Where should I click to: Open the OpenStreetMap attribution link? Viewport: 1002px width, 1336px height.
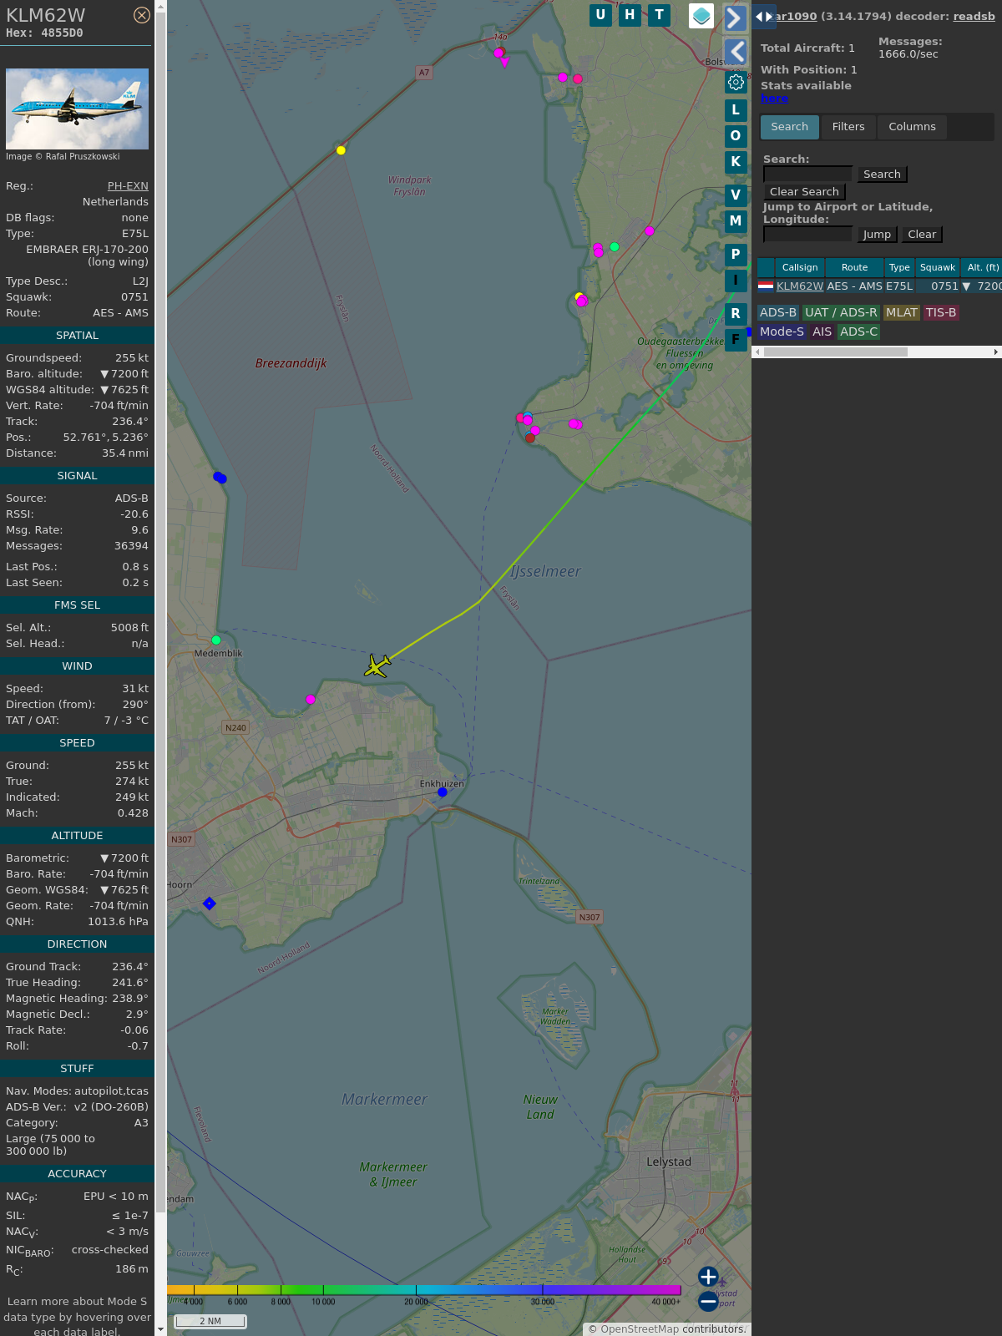coord(639,1328)
